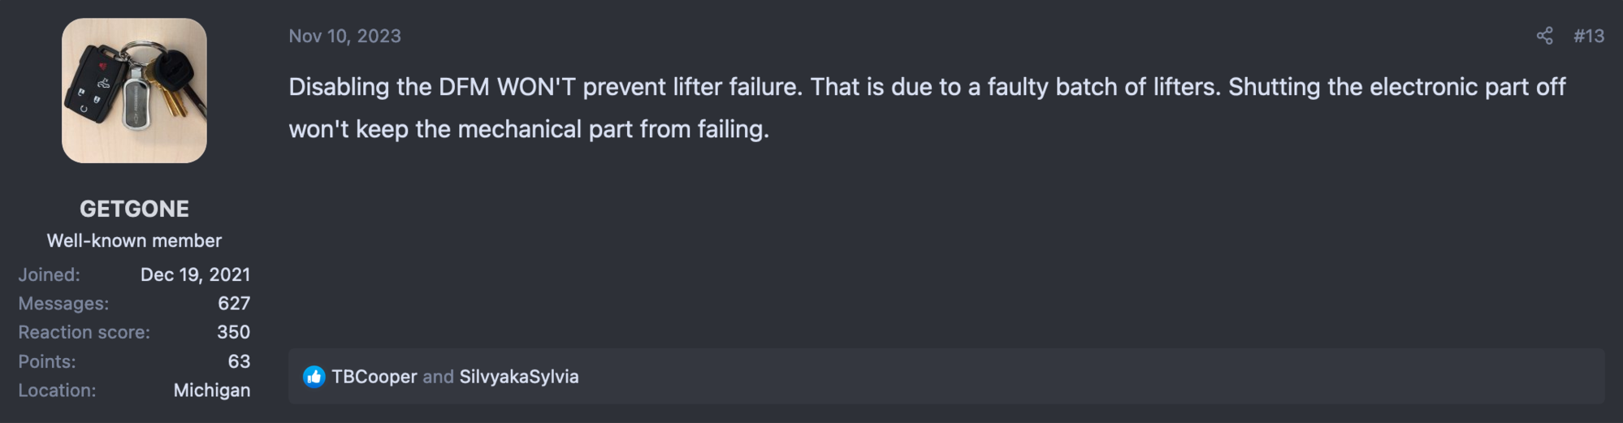Open the #13 post permalink
This screenshot has width=1623, height=423.
(1588, 36)
